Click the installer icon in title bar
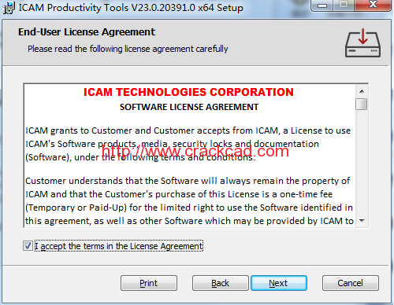394x305 pixels. tap(9, 8)
